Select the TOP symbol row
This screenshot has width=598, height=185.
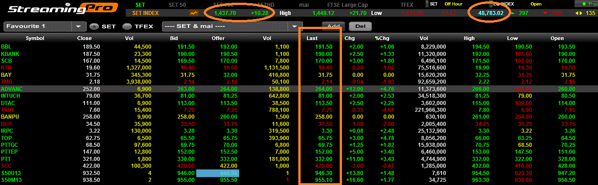click(299, 138)
